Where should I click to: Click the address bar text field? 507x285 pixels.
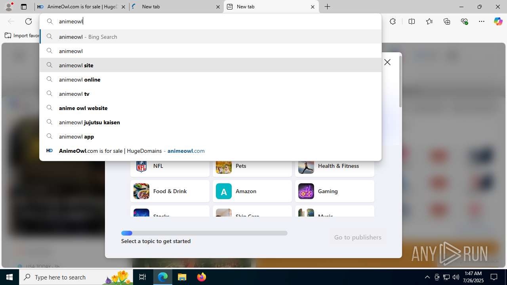coord(210,21)
